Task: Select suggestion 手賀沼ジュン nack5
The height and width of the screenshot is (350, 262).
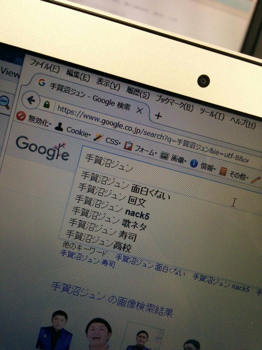Action: (x=112, y=208)
